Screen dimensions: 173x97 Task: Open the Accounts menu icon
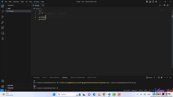click(x=3, y=81)
